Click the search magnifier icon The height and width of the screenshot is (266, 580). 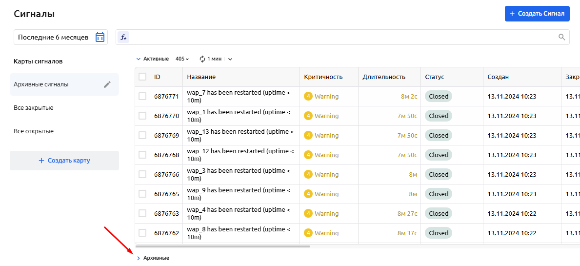[x=562, y=37]
